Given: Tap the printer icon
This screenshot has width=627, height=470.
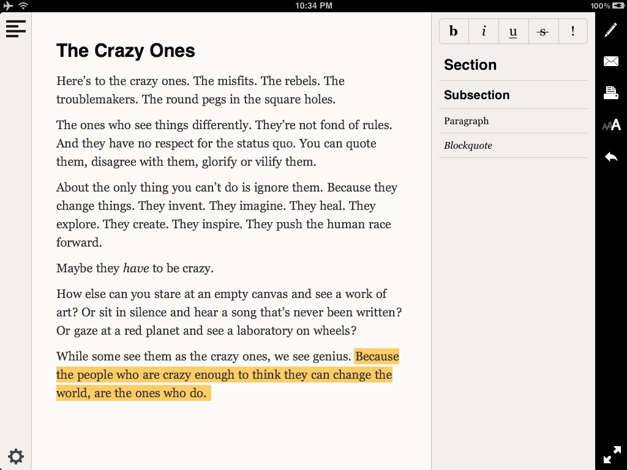Looking at the screenshot, I should click(x=610, y=93).
